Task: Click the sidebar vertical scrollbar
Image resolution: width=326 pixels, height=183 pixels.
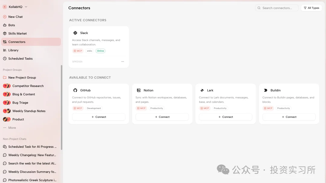Action: point(62,107)
